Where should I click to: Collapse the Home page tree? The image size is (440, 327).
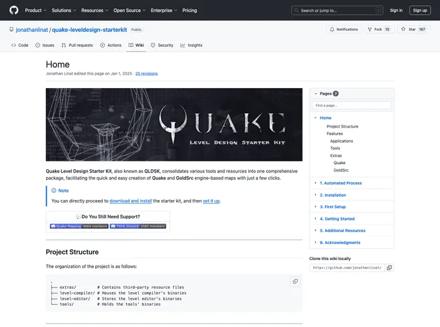click(315, 118)
